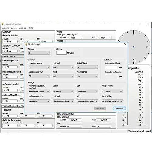Click the Intervall minutes input field
Image resolution: width=152 pixels, height=152 pixels.
click(61, 53)
